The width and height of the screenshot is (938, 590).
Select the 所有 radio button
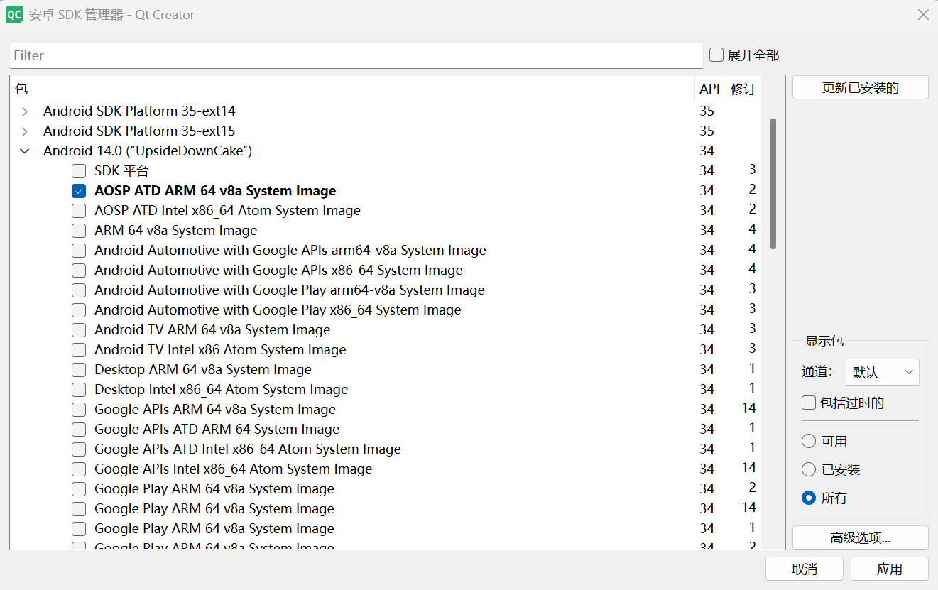coord(808,498)
